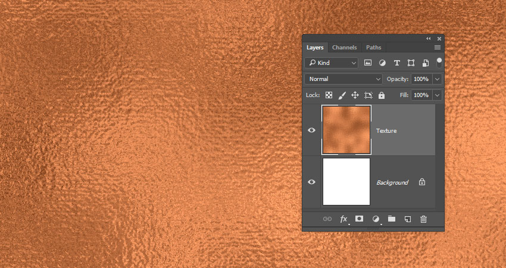Filter for shape layers icon
The height and width of the screenshot is (268, 506).
point(411,63)
